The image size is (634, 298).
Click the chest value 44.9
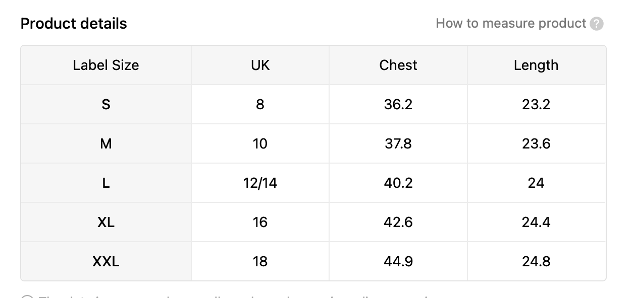[x=398, y=261]
